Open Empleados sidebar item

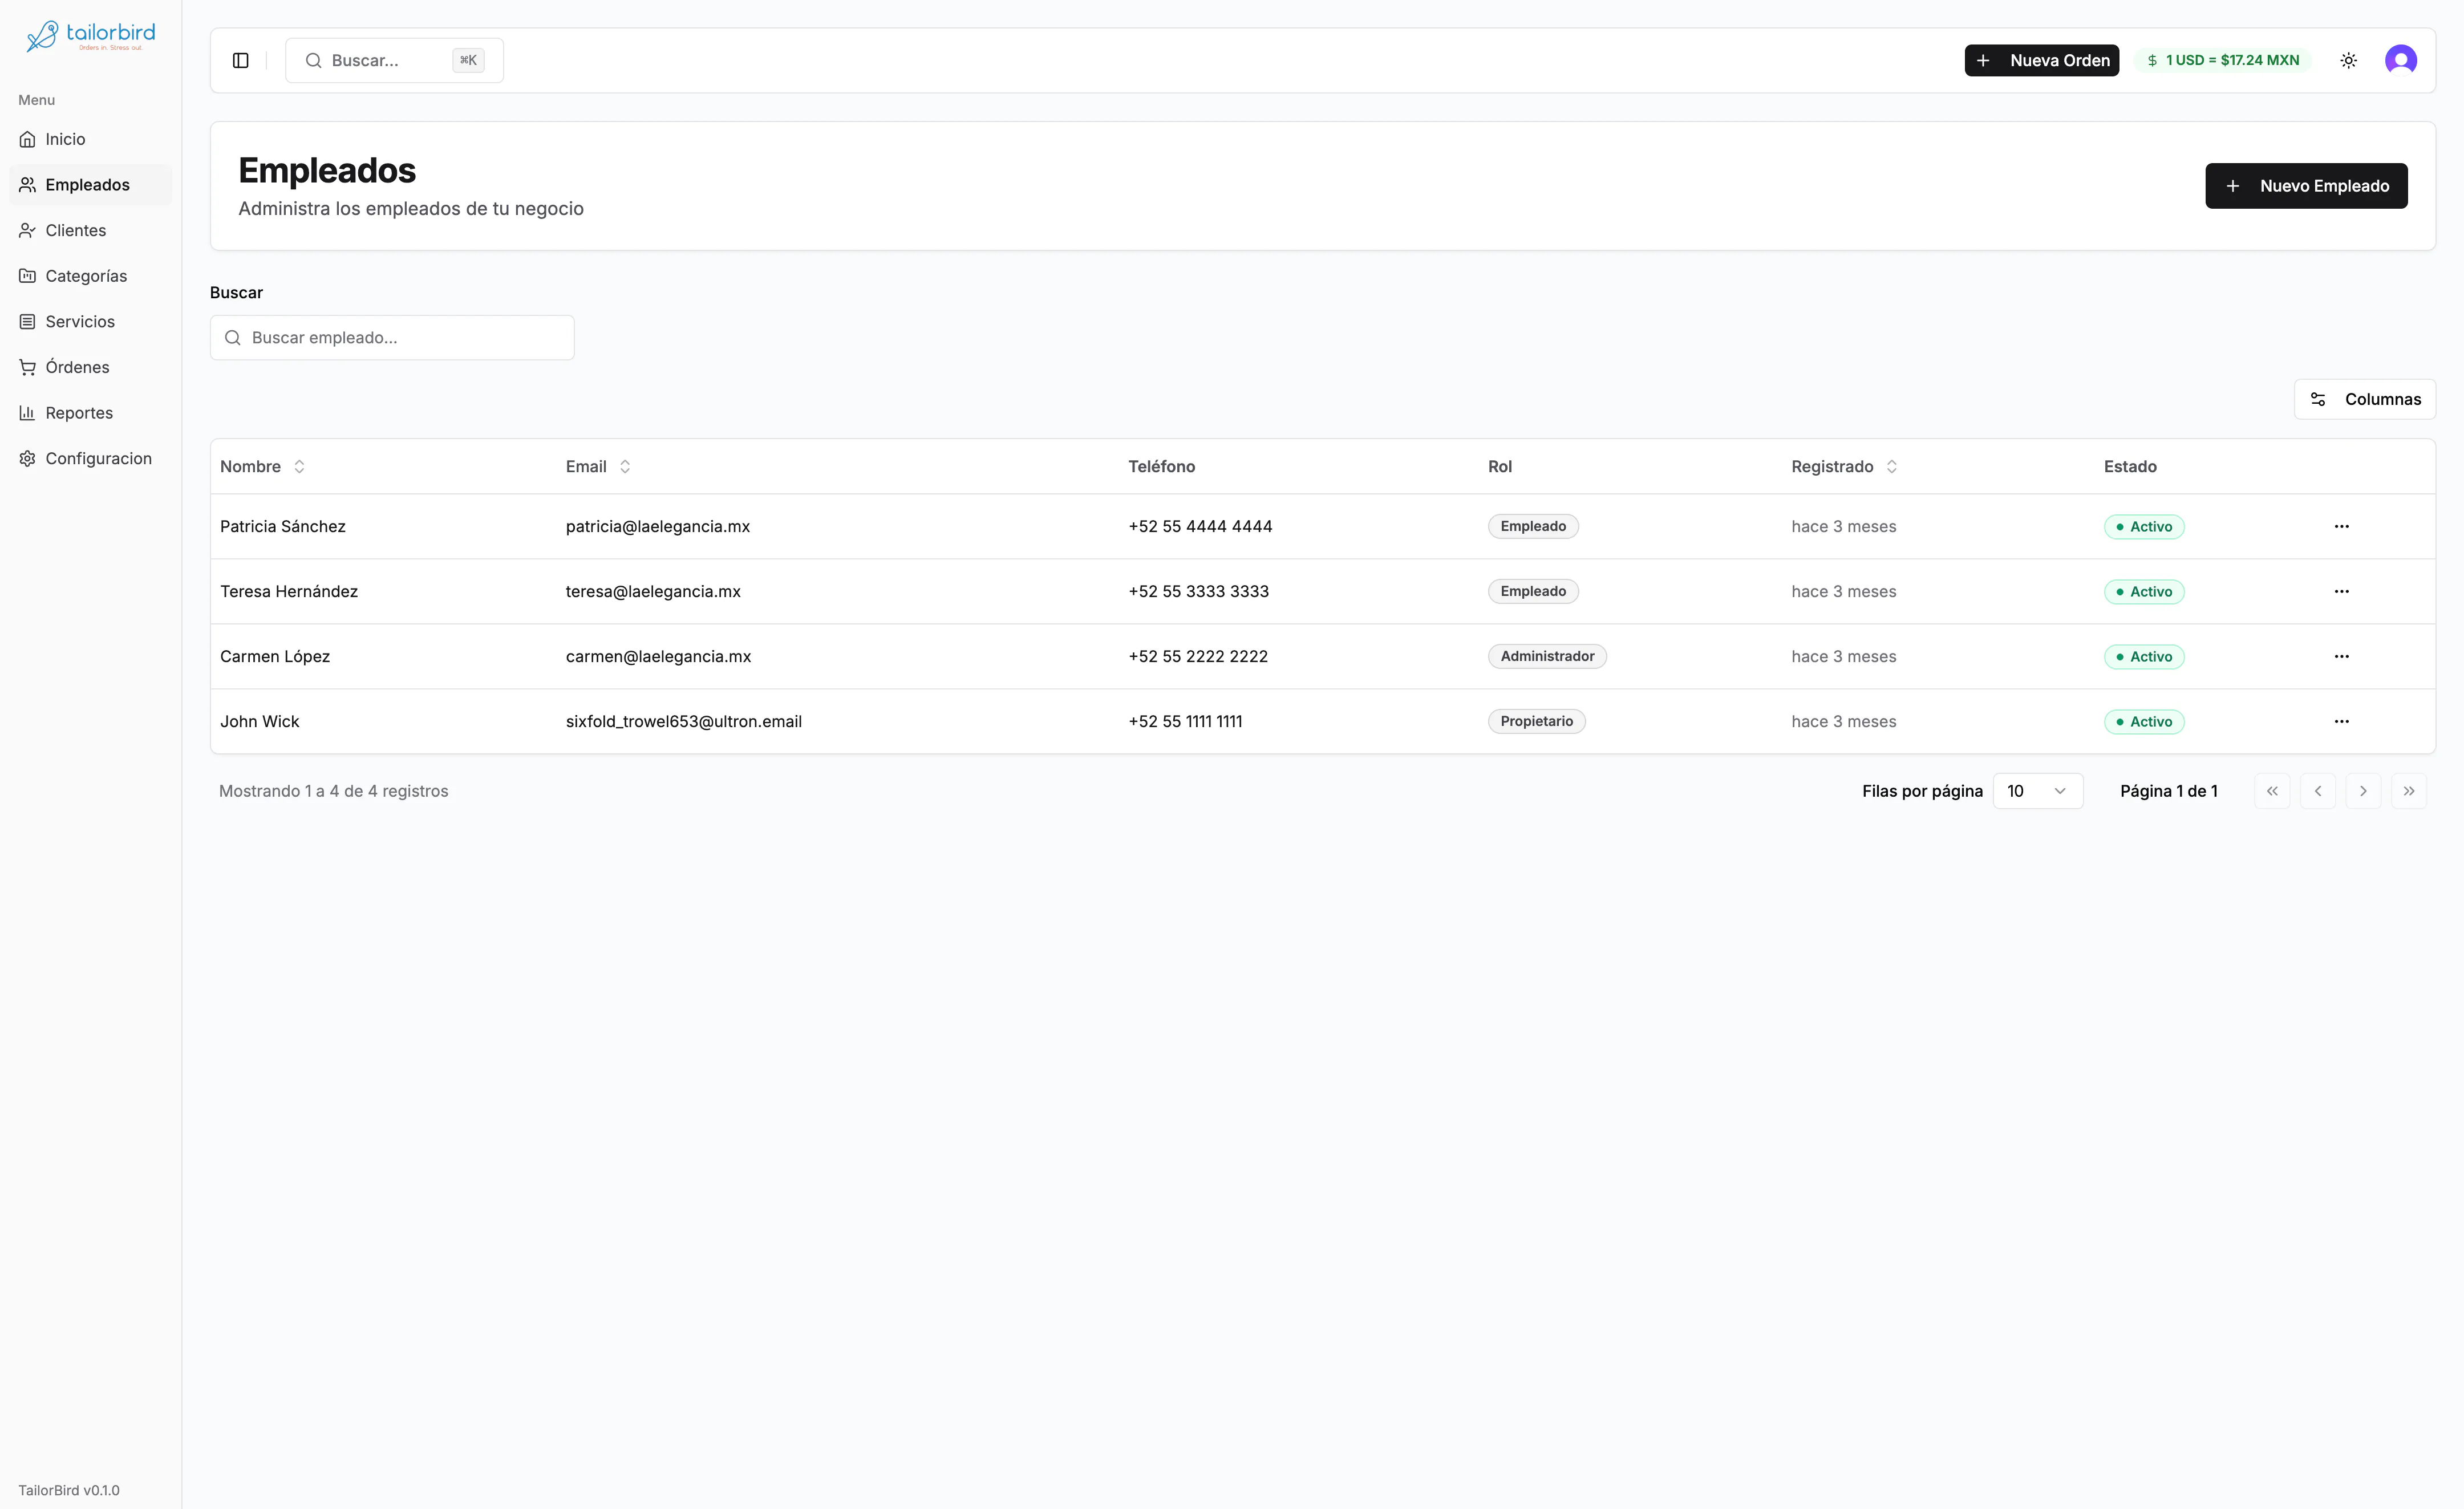coord(90,185)
